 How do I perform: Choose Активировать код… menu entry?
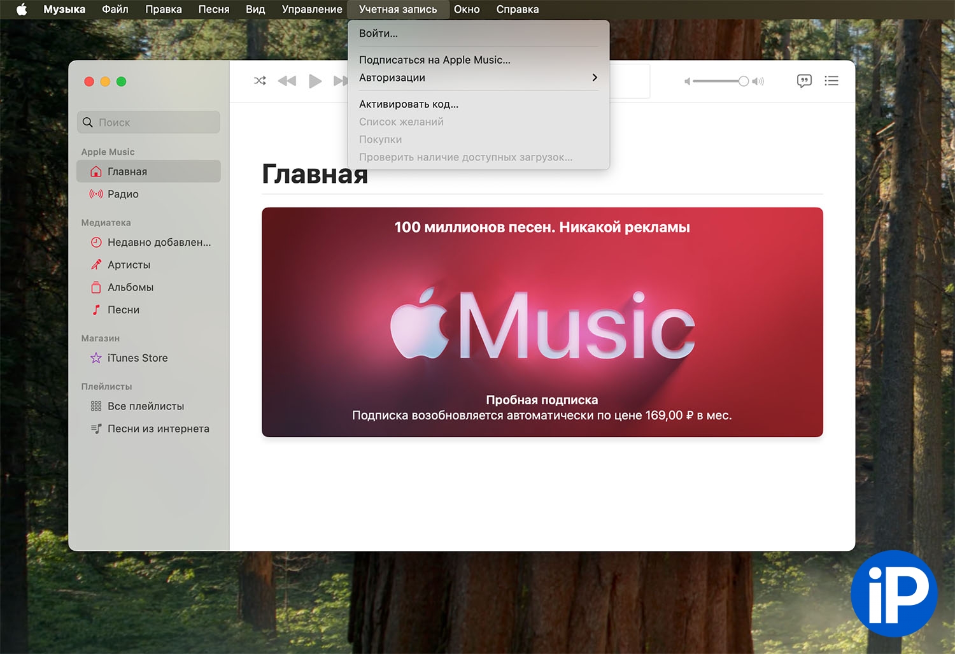[x=479, y=104]
